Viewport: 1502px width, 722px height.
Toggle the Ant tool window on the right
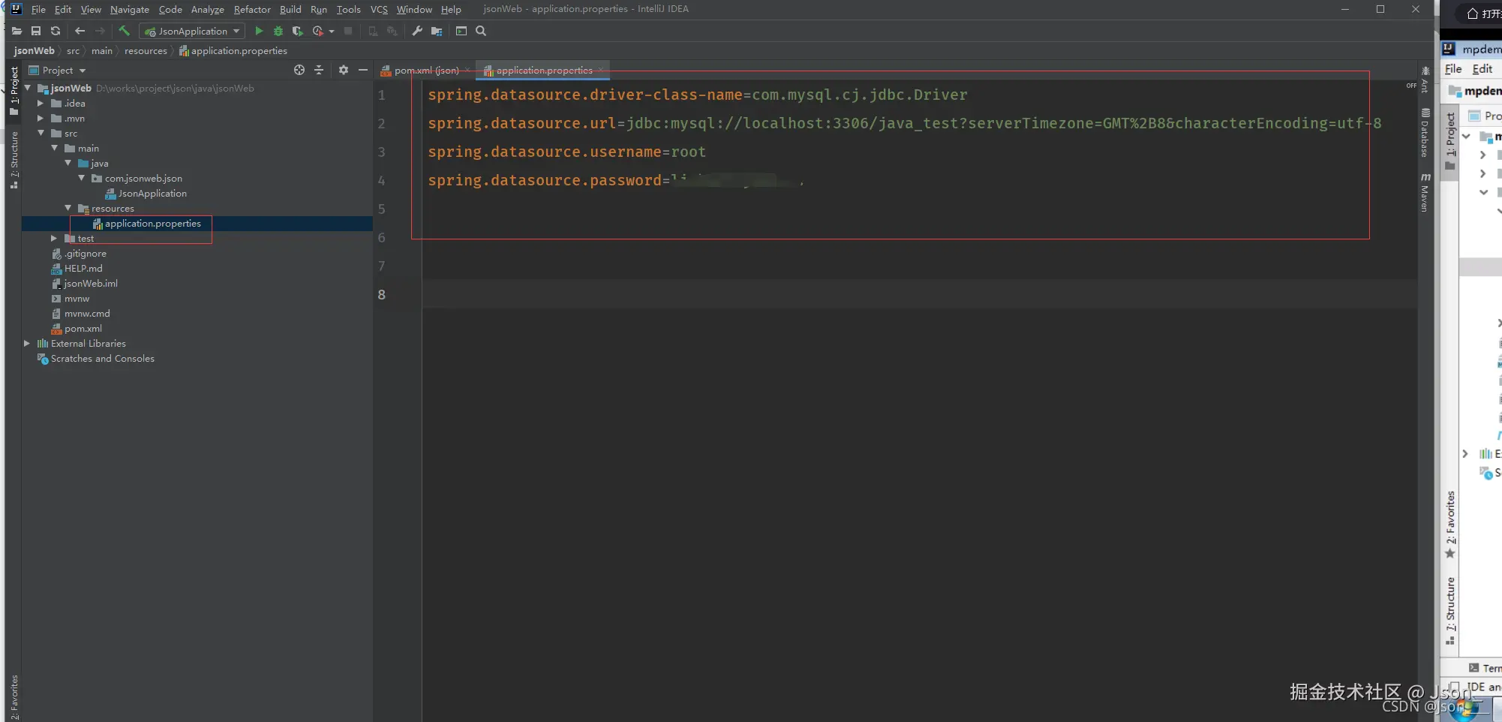click(1425, 80)
